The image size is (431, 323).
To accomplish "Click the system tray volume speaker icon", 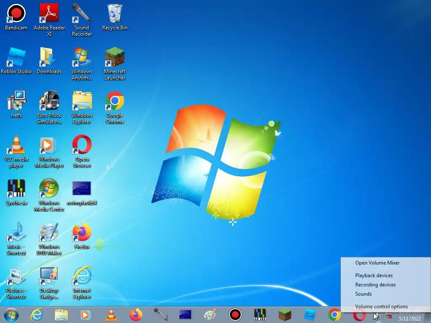I will pos(379,315).
